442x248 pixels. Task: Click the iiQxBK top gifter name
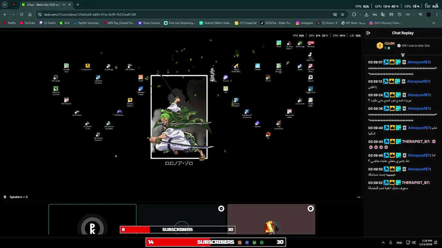pyautogui.click(x=390, y=43)
